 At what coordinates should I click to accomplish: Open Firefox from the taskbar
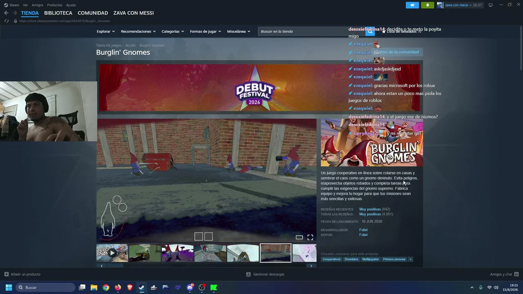pos(118,287)
